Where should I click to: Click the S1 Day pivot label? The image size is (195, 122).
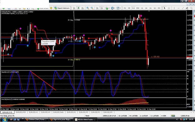[74, 60]
